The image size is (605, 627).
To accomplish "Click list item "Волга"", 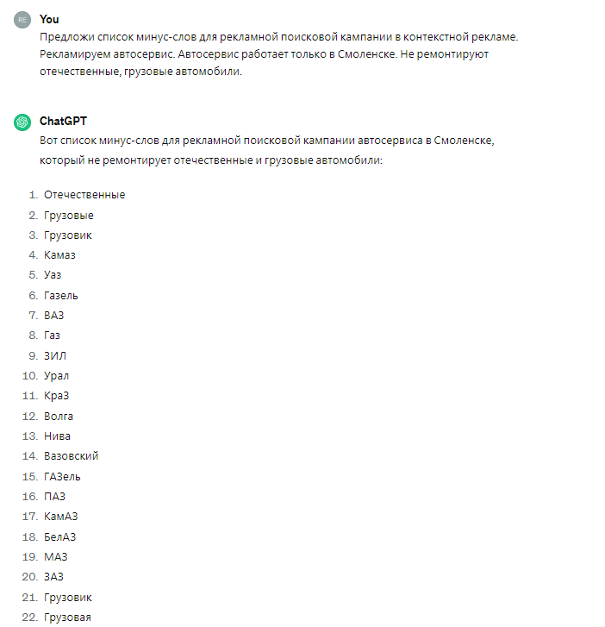I will coord(59,416).
